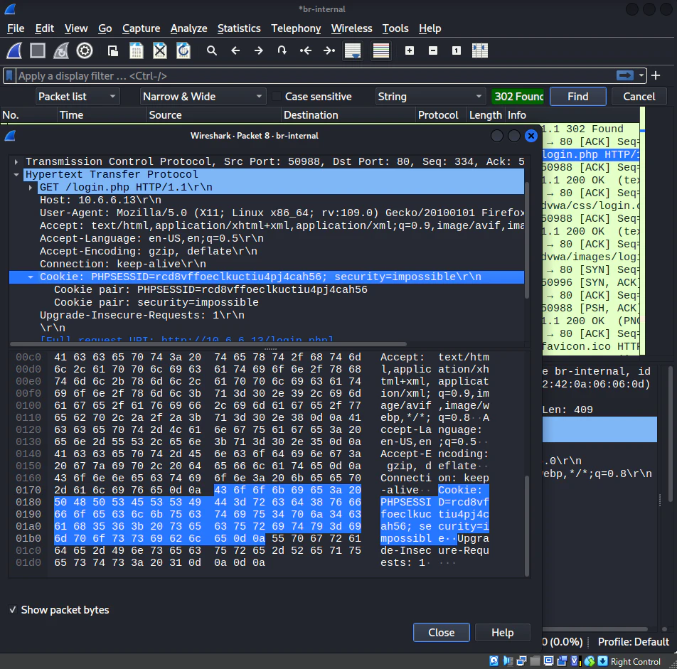677x669 pixels.
Task: Jump to last packet icon
Action: 329,51
